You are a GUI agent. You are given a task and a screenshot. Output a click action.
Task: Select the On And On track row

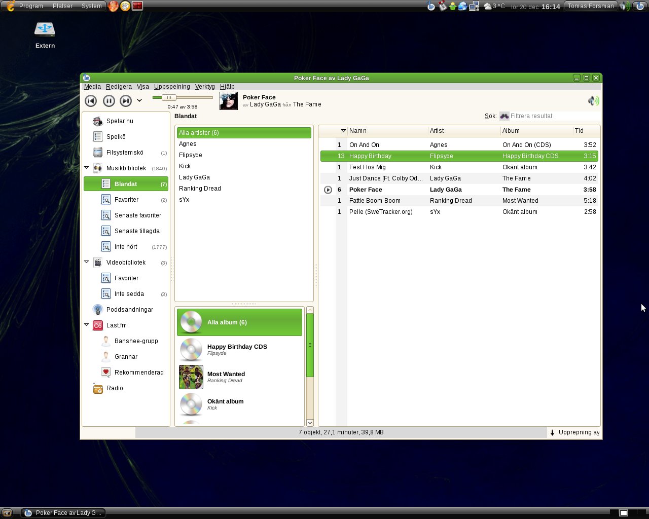[x=459, y=145]
